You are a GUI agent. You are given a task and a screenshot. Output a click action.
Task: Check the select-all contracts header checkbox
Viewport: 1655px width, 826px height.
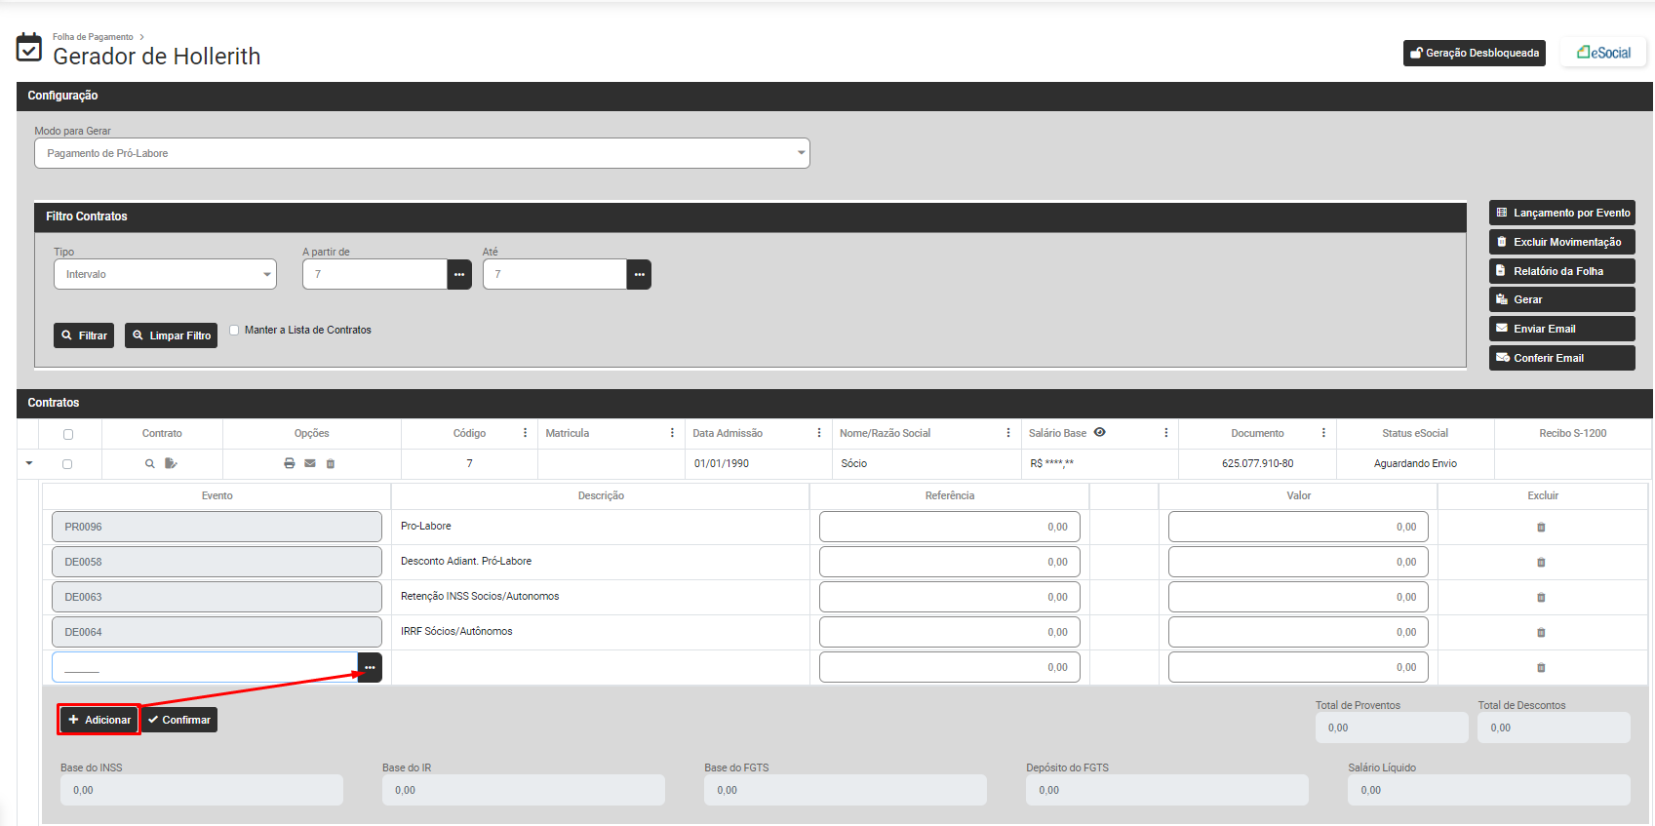(68, 434)
